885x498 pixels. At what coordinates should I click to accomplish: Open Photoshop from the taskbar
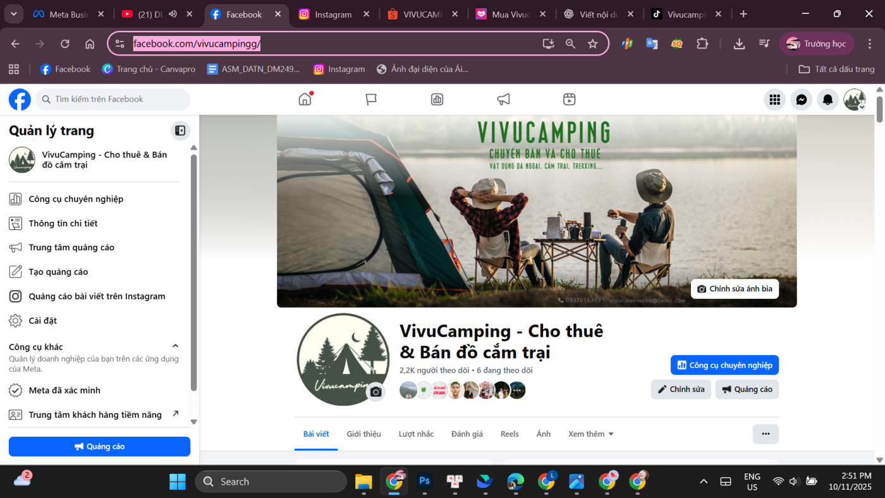[x=425, y=482]
